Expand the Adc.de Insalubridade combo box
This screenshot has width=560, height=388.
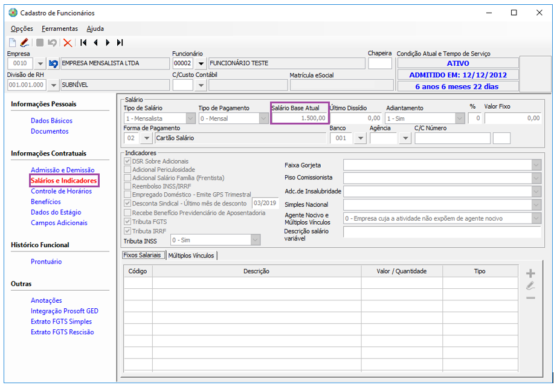[536, 192]
